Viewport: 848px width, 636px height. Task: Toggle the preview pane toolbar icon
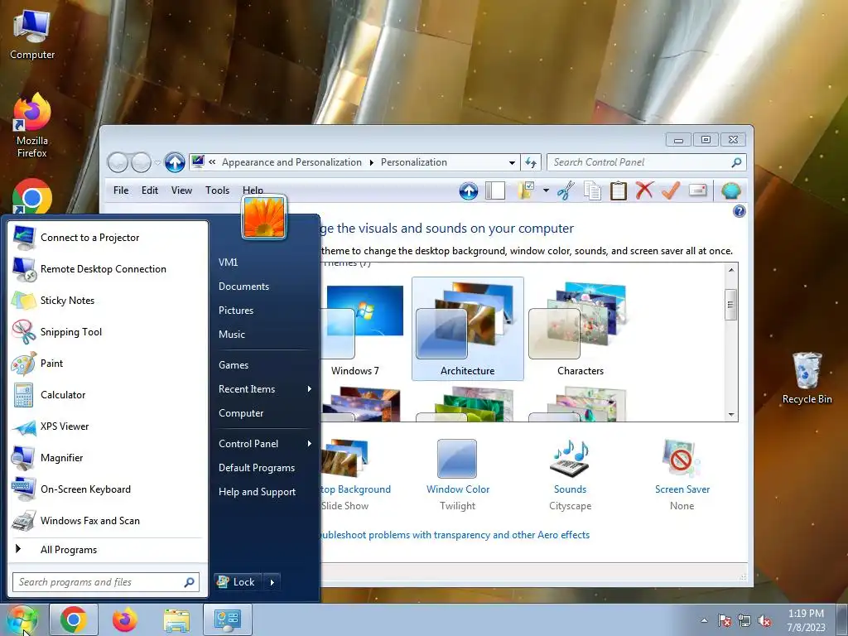(495, 190)
